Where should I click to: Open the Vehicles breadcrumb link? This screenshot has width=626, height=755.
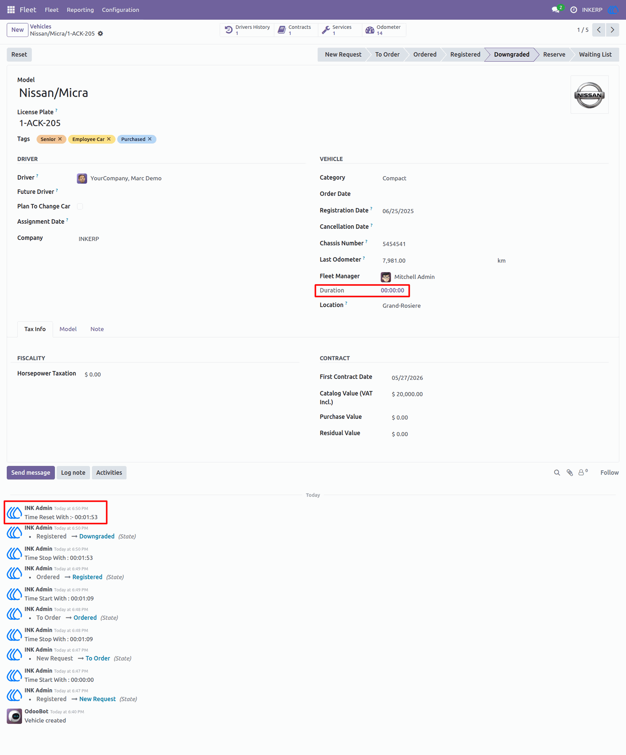click(41, 26)
